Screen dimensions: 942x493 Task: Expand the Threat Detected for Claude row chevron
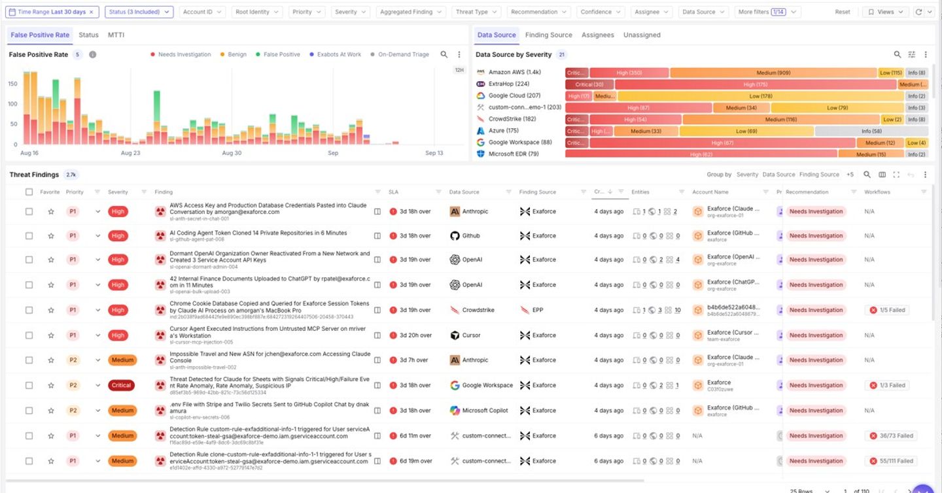(x=98, y=386)
